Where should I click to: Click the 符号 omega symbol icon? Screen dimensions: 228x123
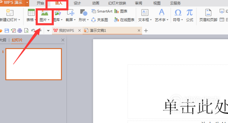[178, 13]
